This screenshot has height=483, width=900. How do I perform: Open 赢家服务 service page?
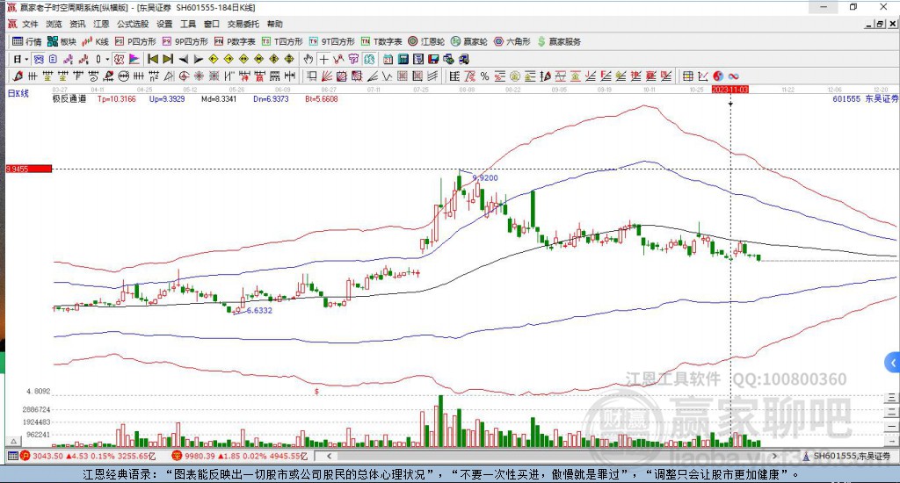(x=560, y=41)
